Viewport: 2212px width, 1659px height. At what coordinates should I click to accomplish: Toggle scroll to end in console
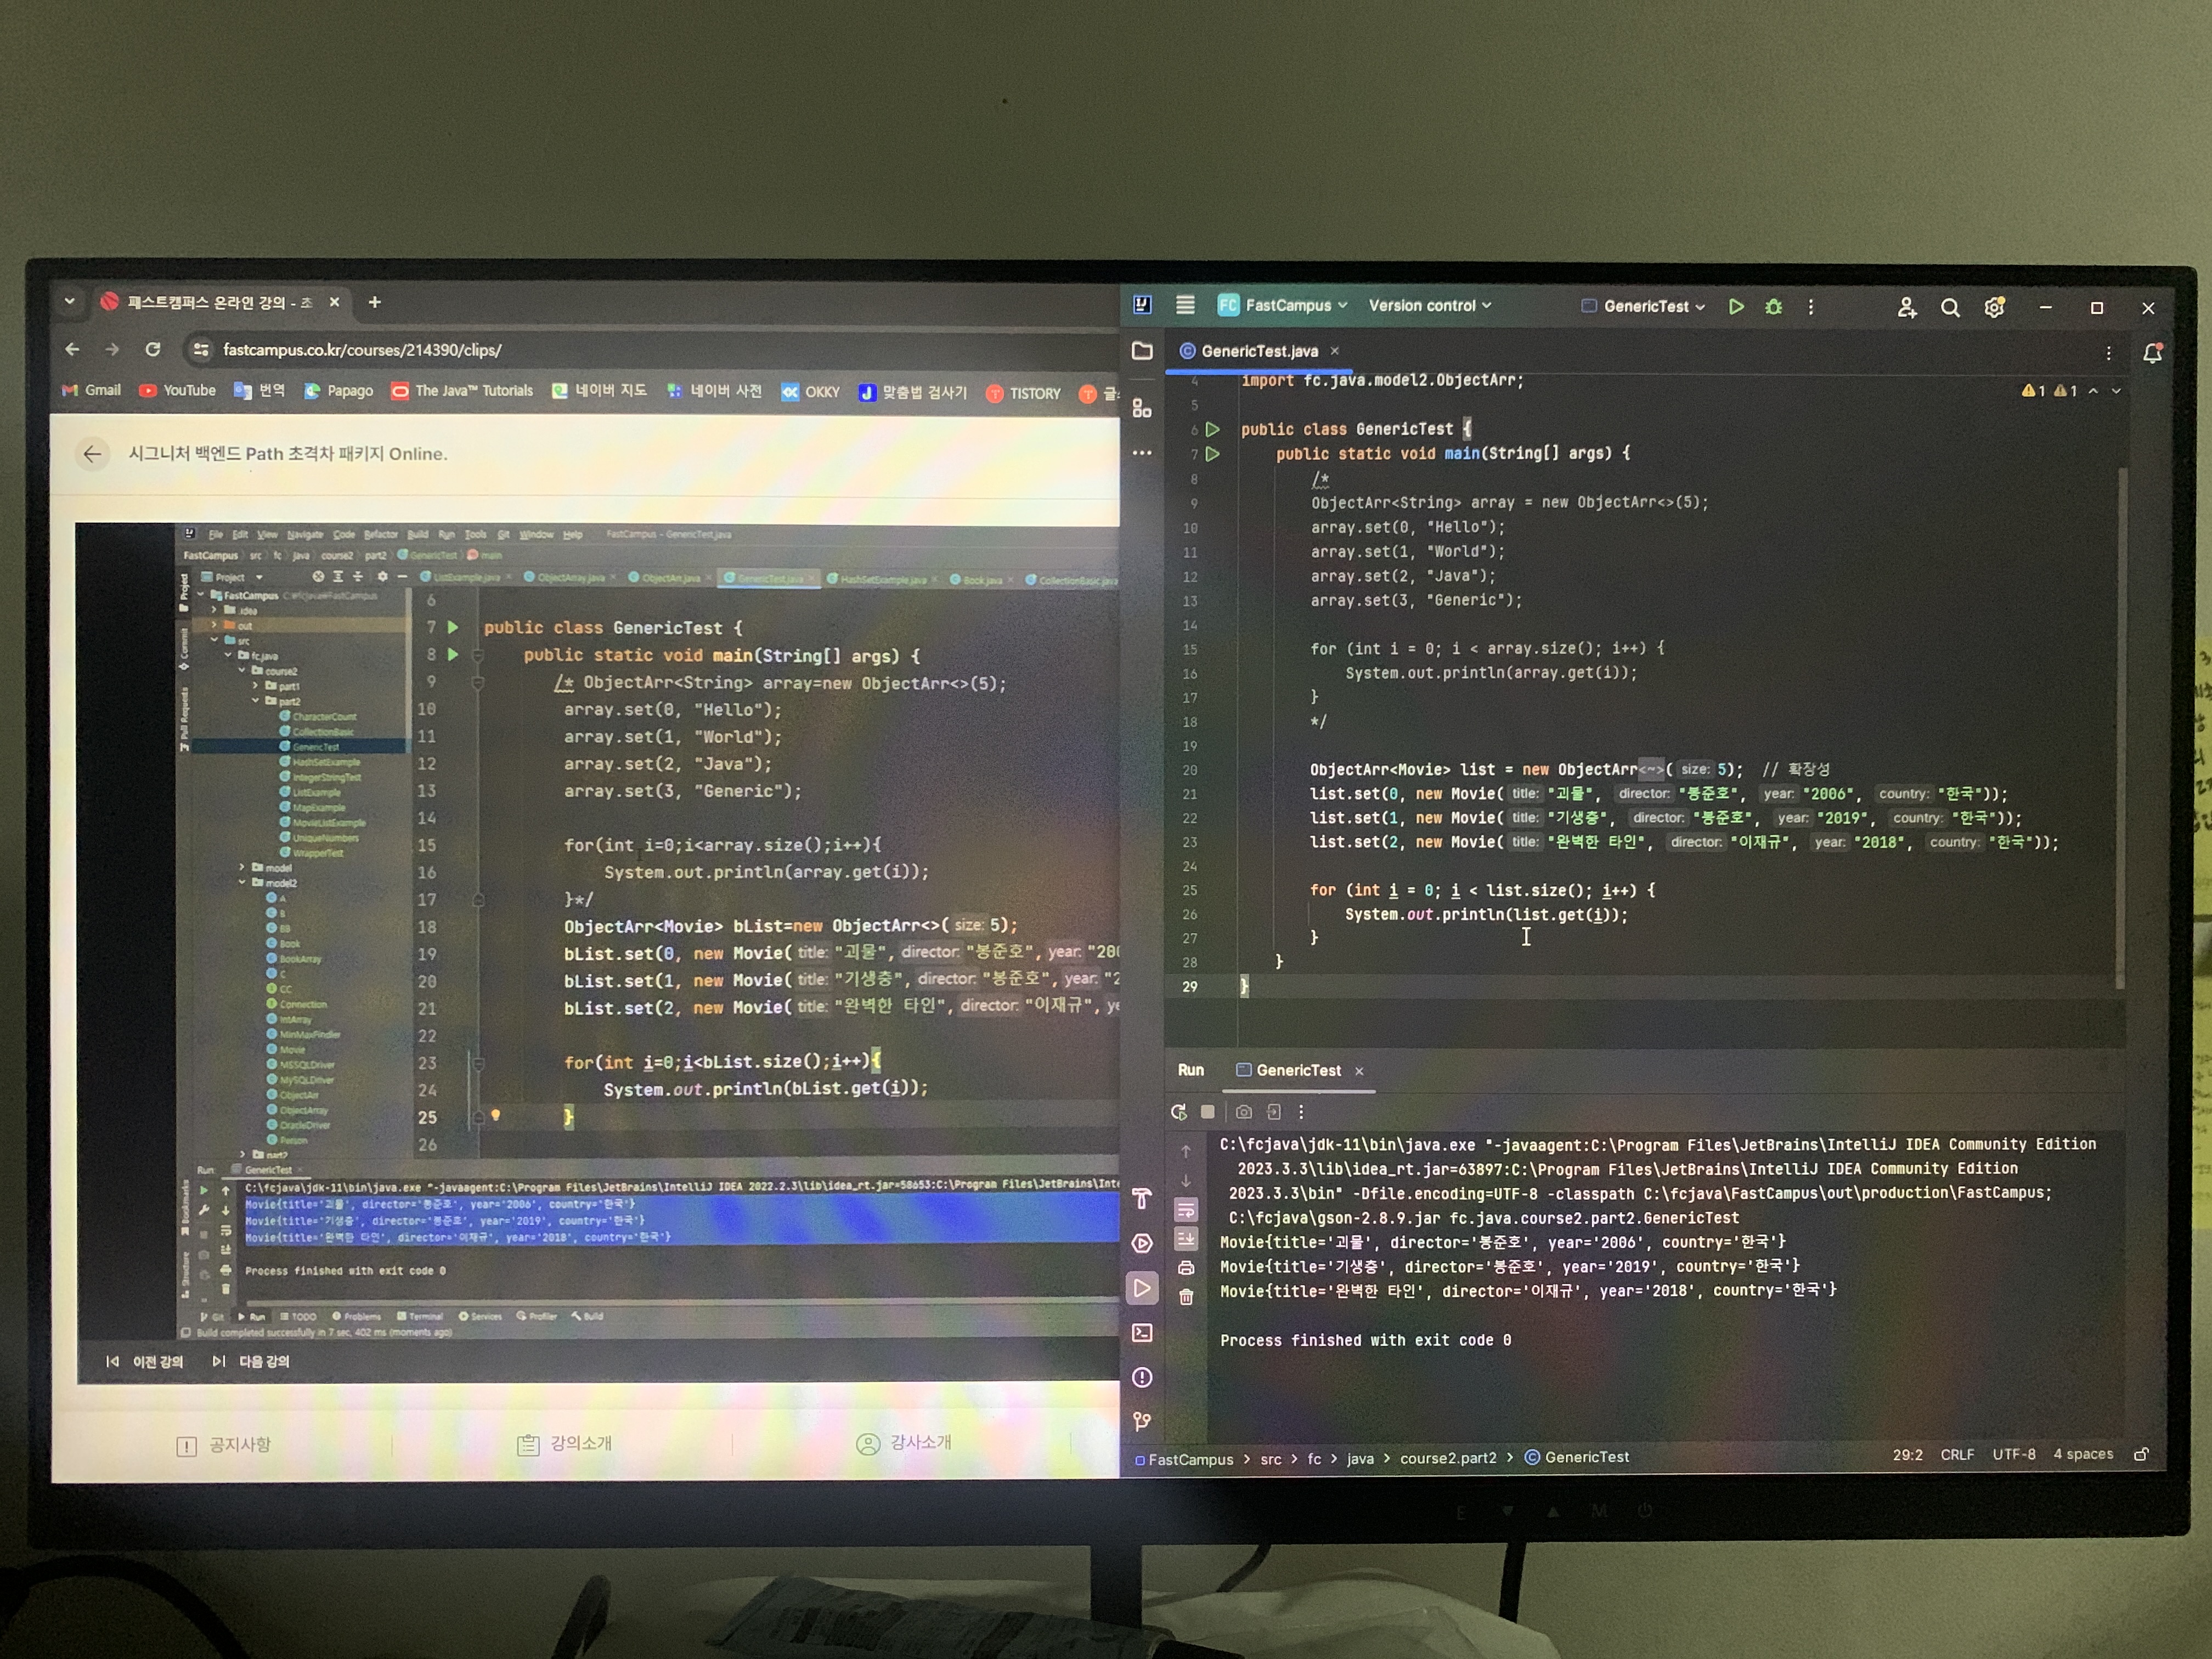click(1186, 1240)
